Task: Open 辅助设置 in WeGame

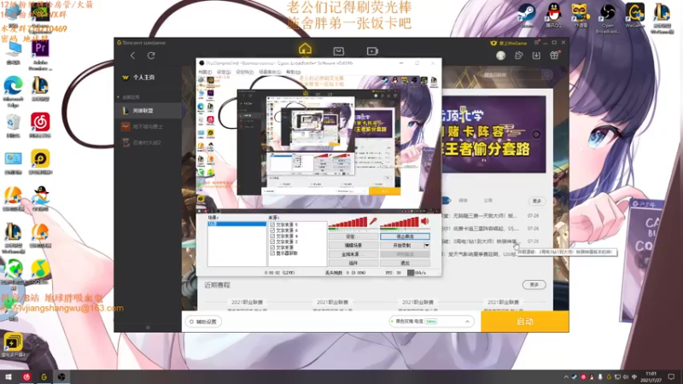Action: (203, 322)
